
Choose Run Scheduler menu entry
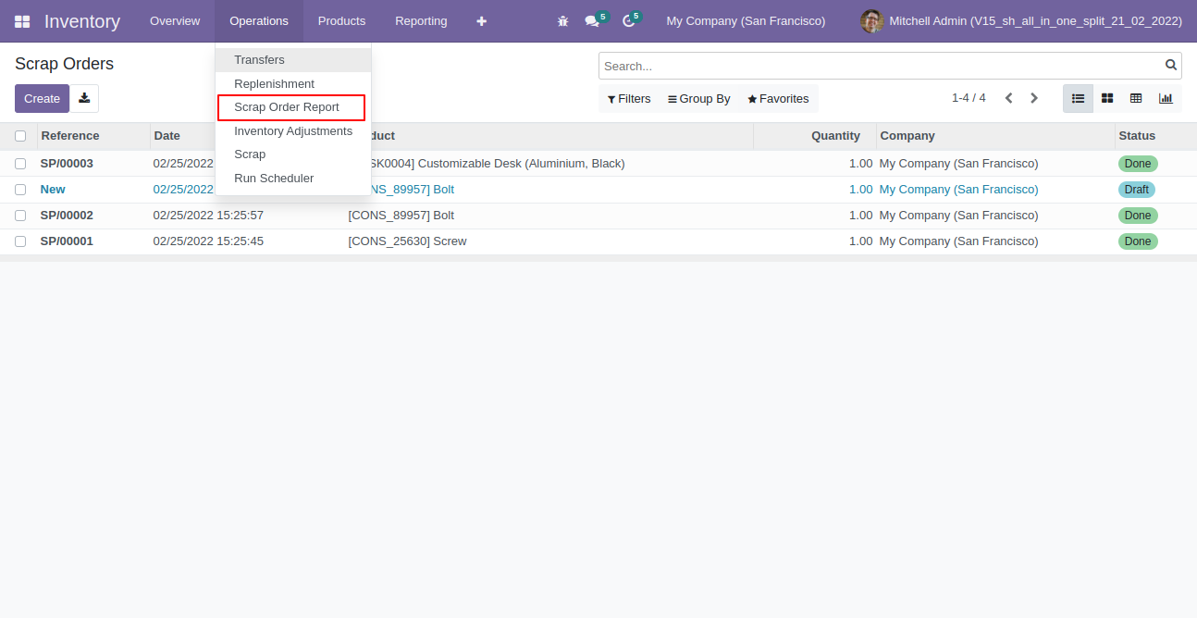(293, 179)
